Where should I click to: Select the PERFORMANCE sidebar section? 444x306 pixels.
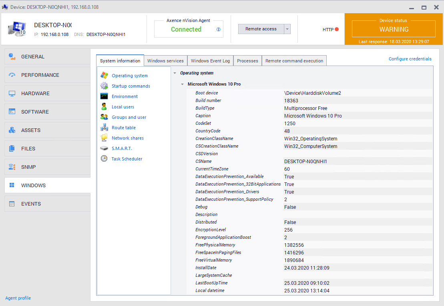(40, 75)
